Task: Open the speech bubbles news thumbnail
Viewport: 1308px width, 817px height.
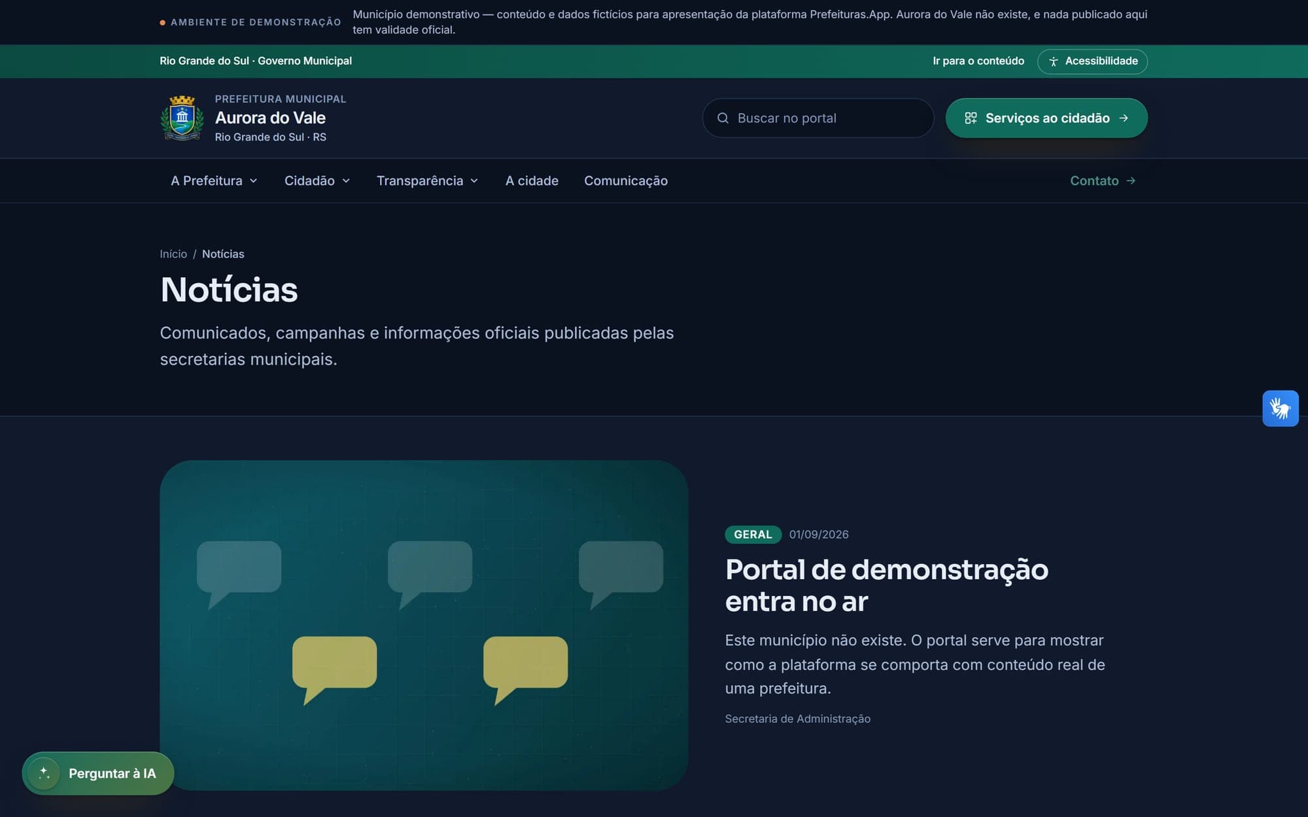Action: click(x=424, y=625)
